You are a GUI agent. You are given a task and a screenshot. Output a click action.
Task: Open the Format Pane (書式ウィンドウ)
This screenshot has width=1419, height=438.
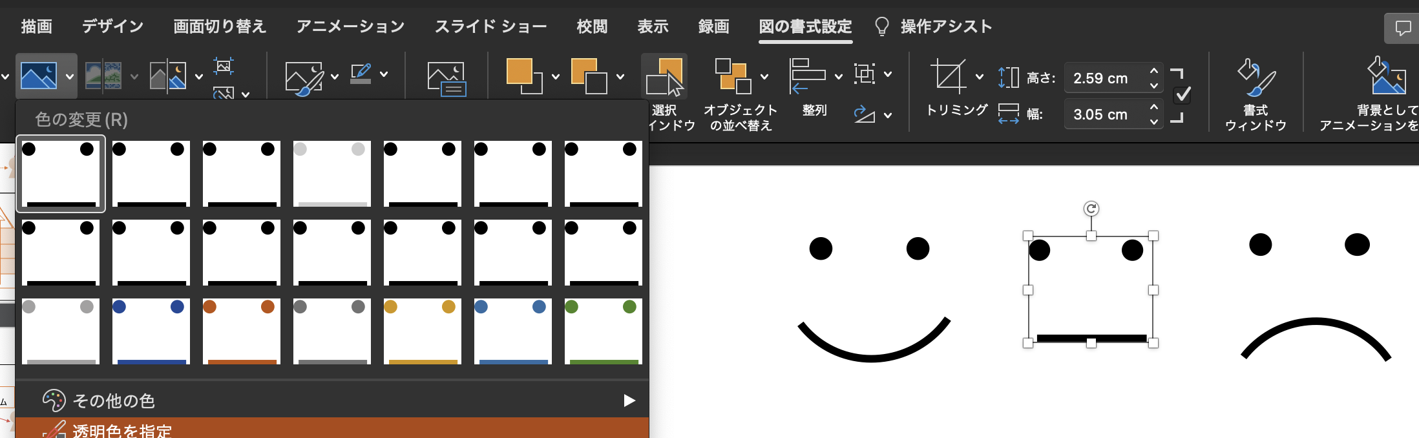click(x=1256, y=78)
